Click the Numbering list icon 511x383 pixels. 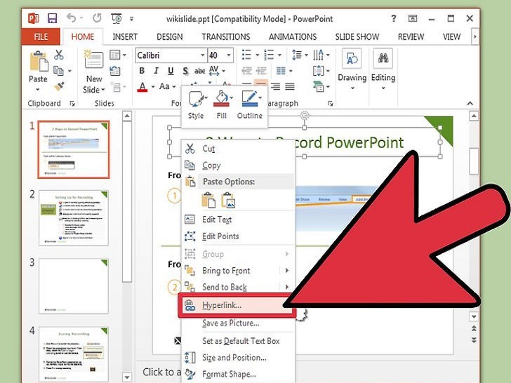(269, 55)
